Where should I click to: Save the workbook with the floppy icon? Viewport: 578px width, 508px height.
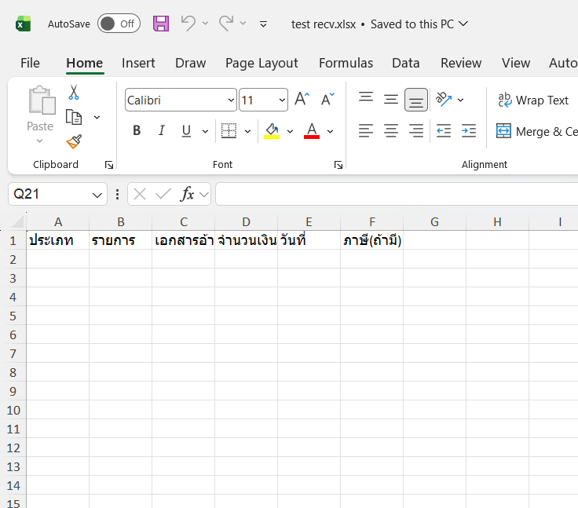161,24
